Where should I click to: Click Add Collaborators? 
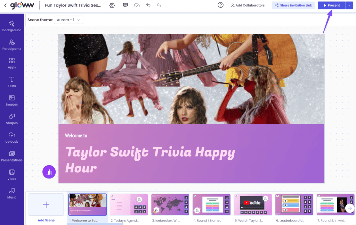pyautogui.click(x=248, y=5)
